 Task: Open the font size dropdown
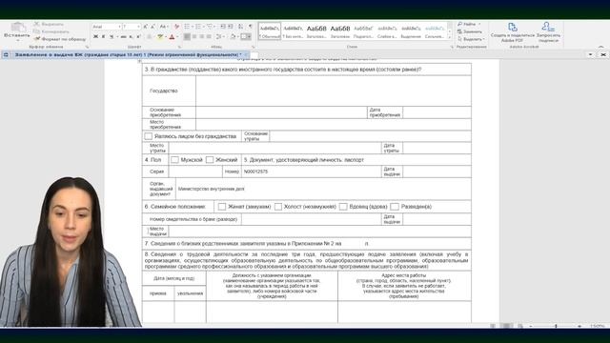pos(138,27)
